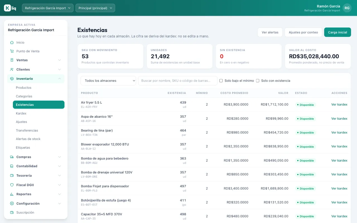The width and height of the screenshot is (357, 223).
Task: Open Refrigeración García Import company selector
Action: click(48, 8)
